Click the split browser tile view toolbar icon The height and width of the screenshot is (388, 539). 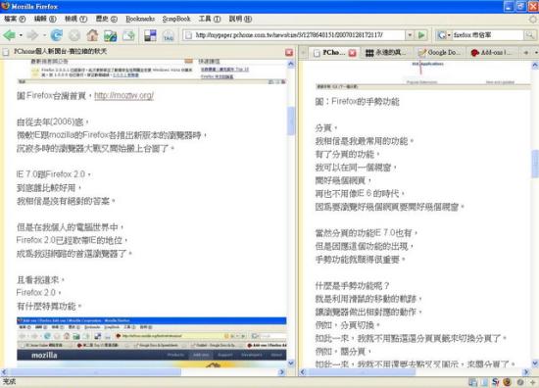coord(150,35)
